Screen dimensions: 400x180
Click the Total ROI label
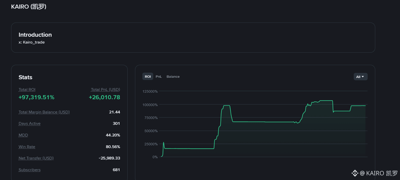(27, 90)
